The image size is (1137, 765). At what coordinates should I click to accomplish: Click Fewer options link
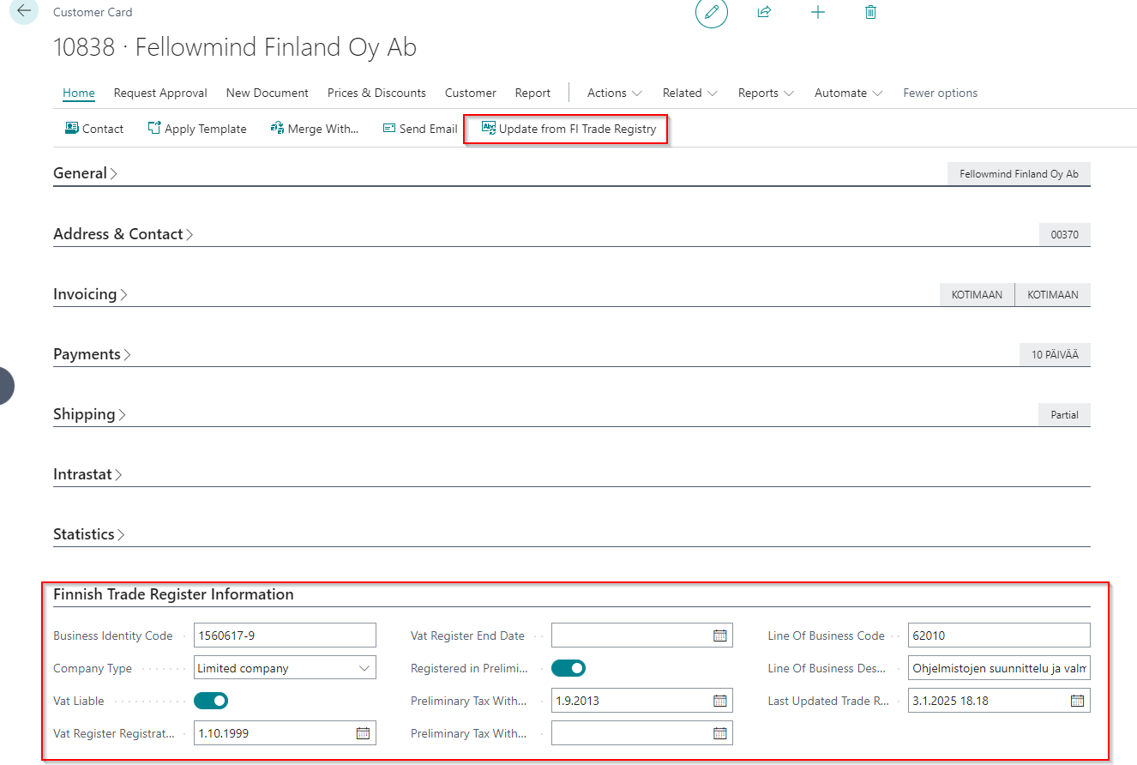coord(940,93)
